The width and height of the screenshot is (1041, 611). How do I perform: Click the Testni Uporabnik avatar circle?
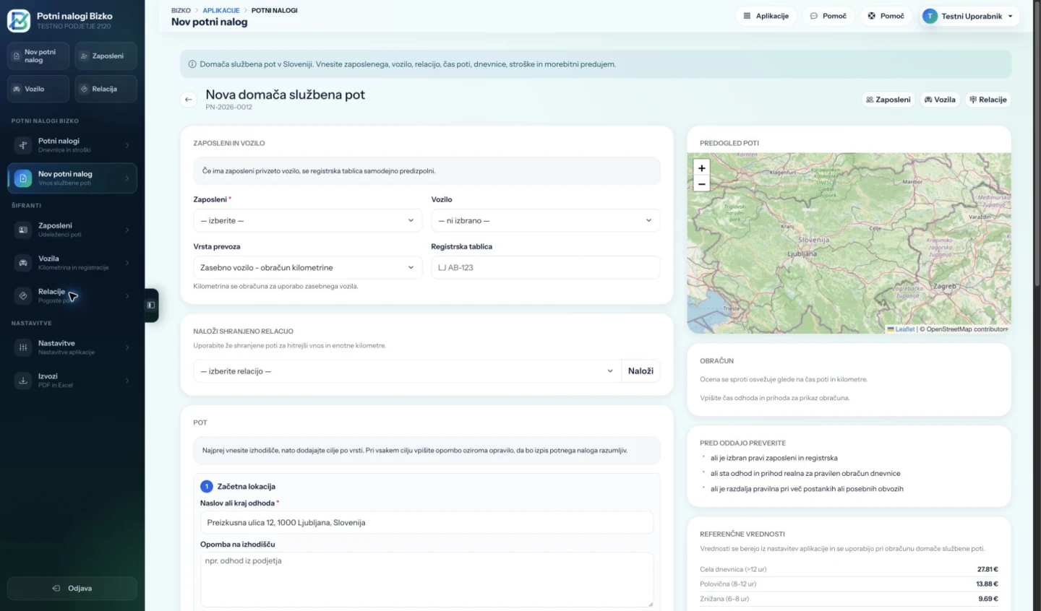930,16
